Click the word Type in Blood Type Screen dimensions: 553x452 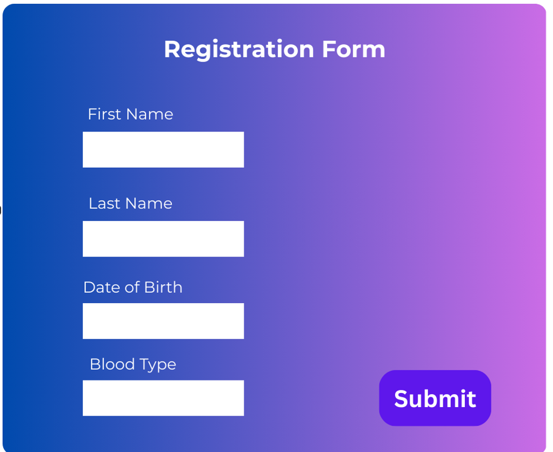click(158, 365)
